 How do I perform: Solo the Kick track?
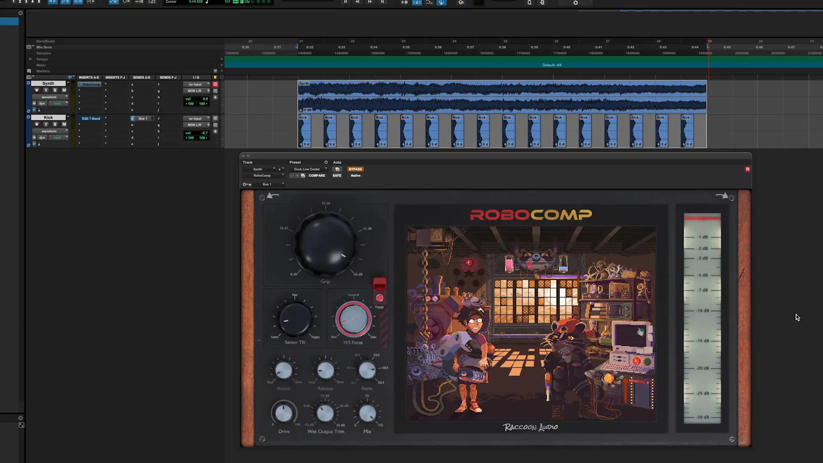point(55,124)
